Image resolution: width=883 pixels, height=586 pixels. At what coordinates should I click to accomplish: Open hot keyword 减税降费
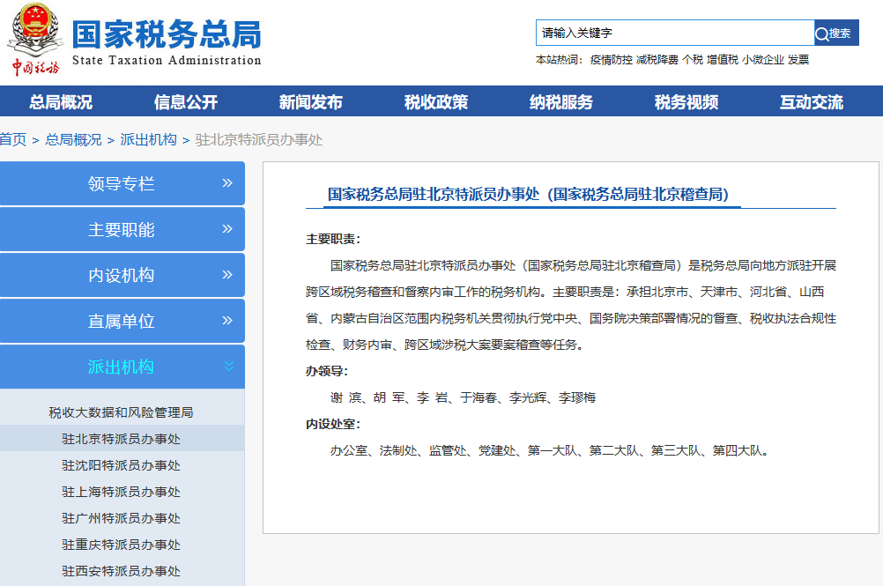[x=657, y=60]
